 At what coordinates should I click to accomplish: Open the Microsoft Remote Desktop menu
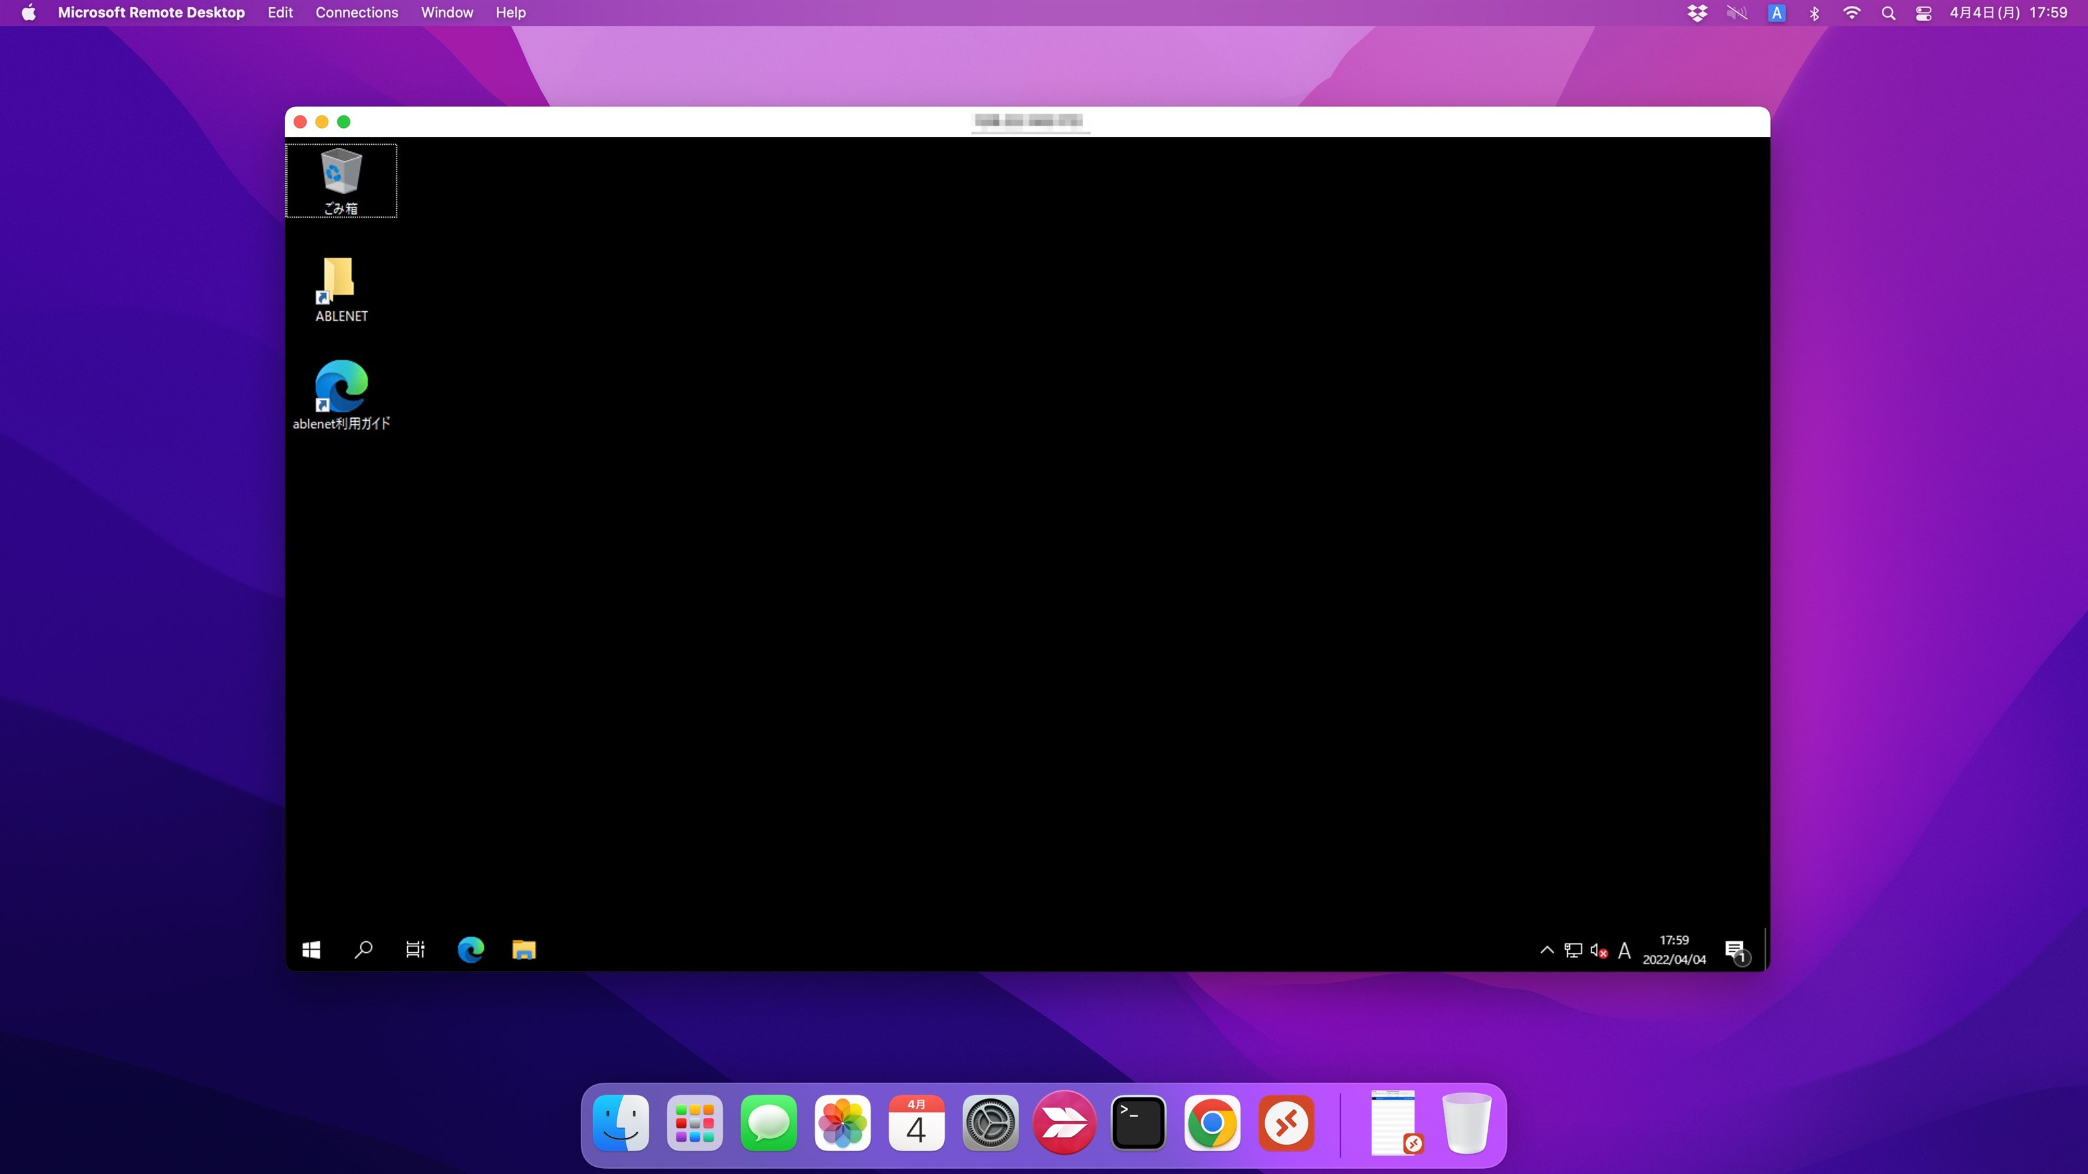coord(151,13)
